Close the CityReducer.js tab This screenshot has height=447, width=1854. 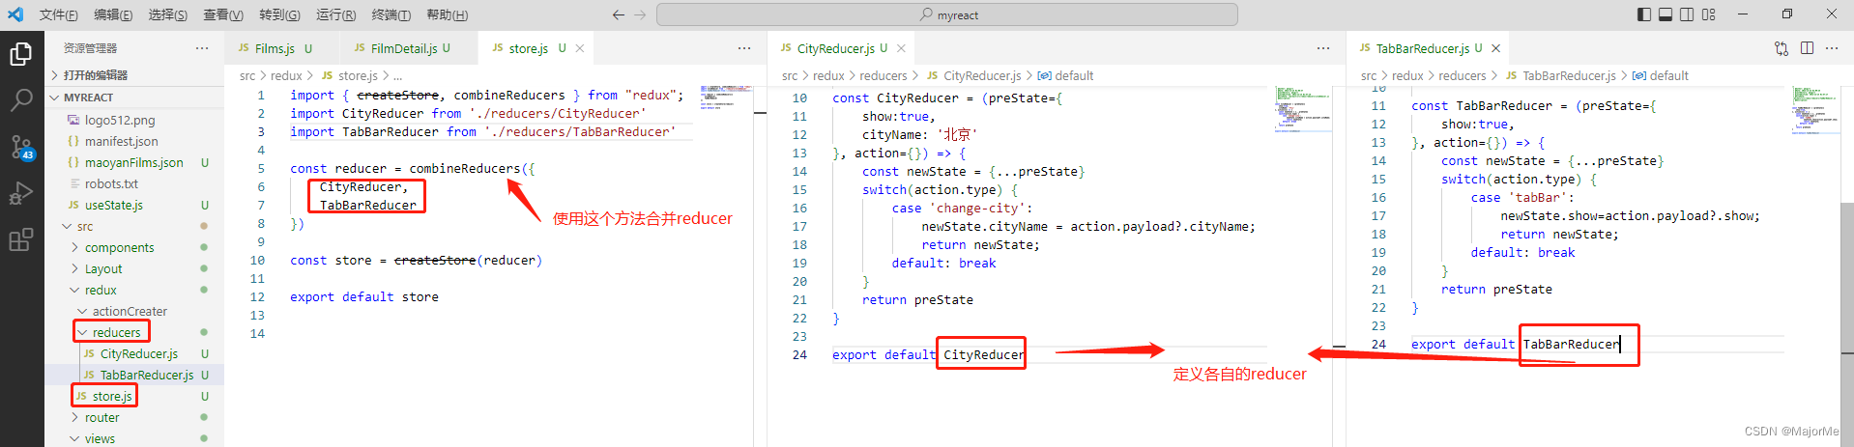(x=901, y=48)
